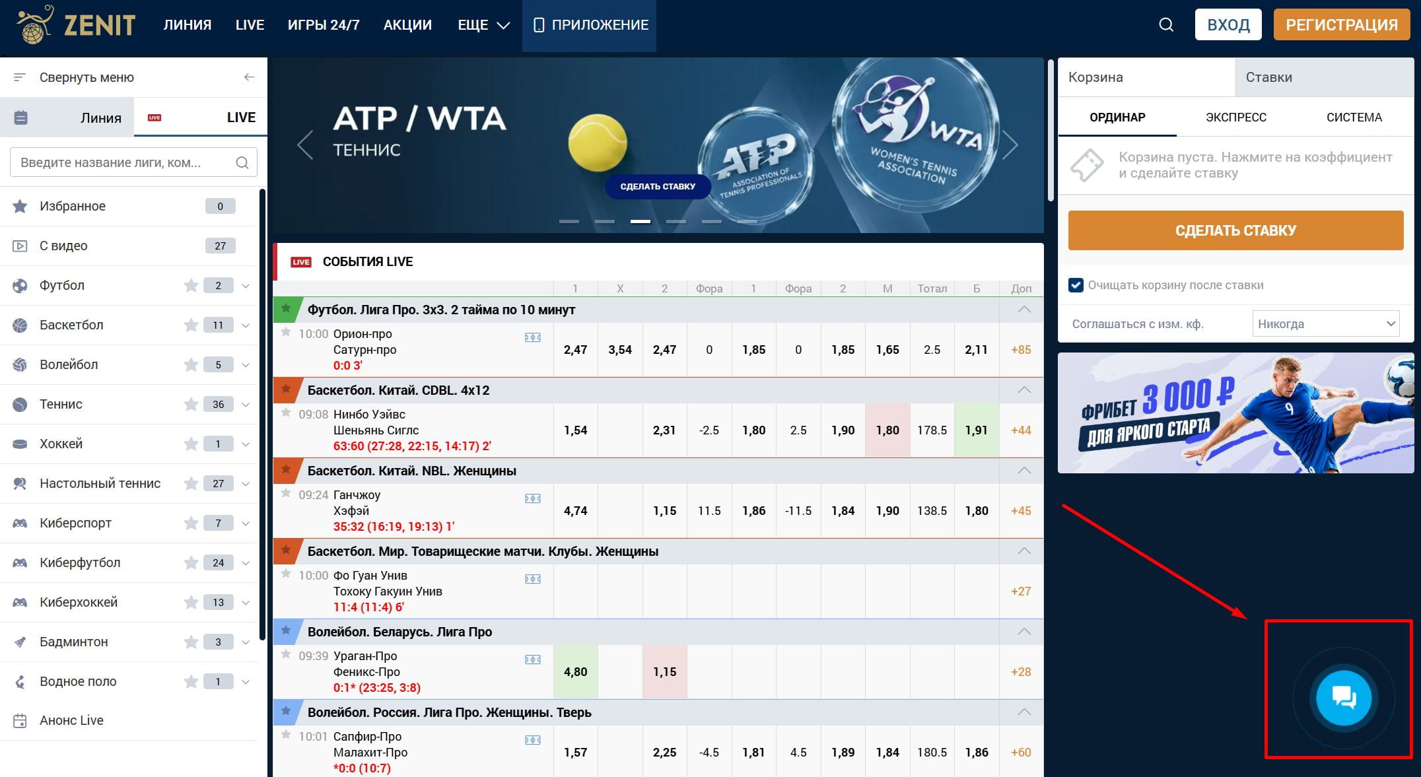Viewport: 1421px width, 777px height.
Task: Click the РЕГИСТРАЦИЯ button
Action: pos(1342,25)
